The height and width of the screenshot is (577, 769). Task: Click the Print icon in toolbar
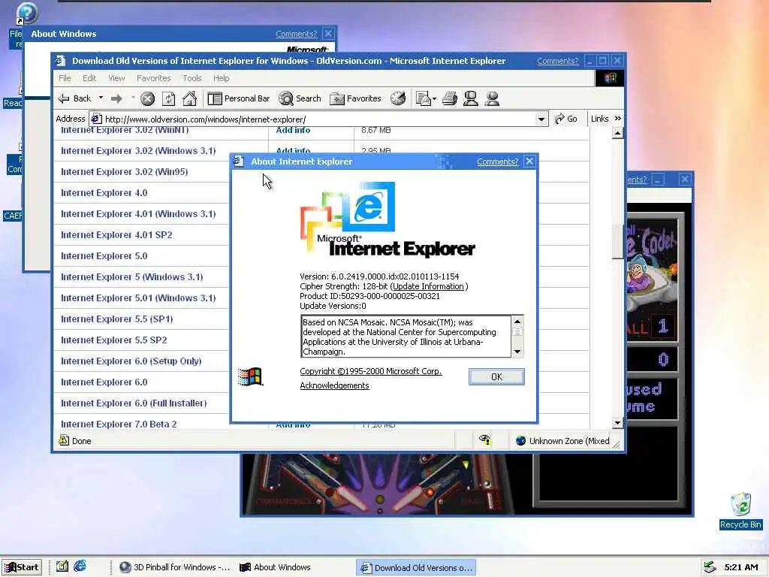(x=449, y=98)
